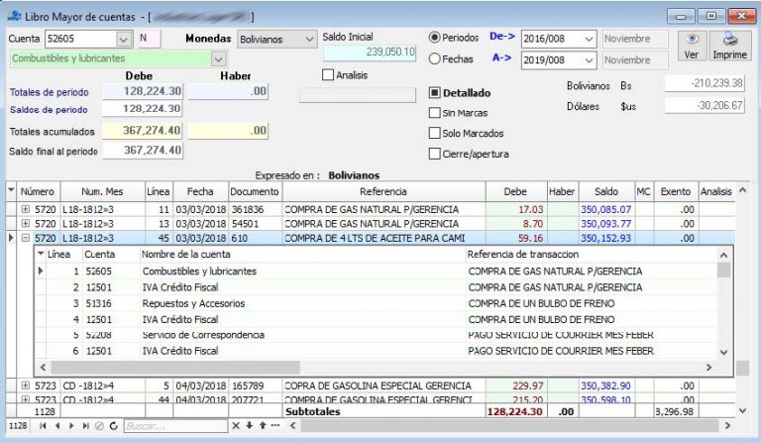Image resolution: width=761 pixels, height=443 pixels.
Task: Click the Imprime printer icon button
Action: [730, 46]
